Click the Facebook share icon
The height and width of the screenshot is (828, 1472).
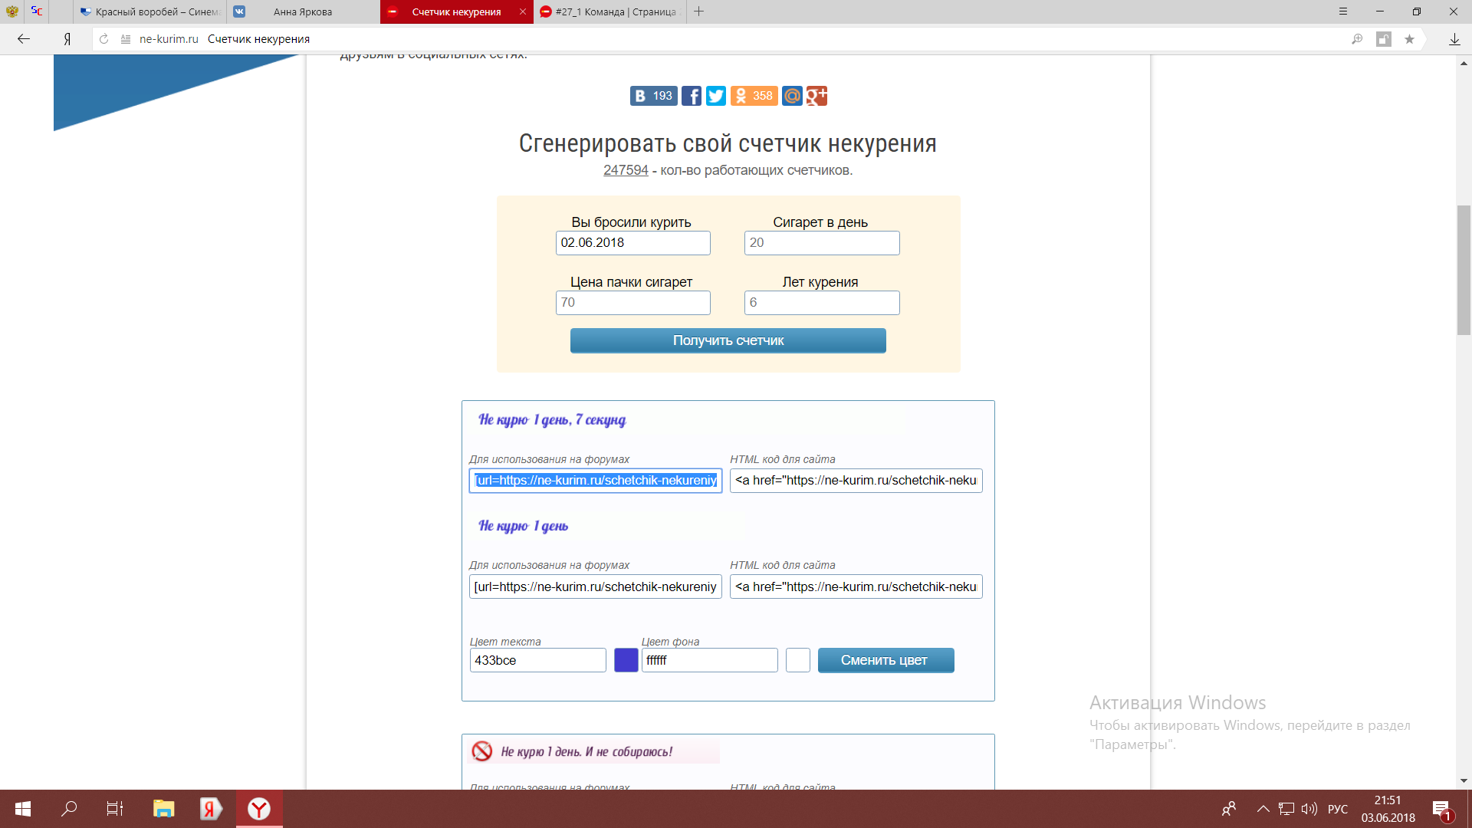[691, 96]
